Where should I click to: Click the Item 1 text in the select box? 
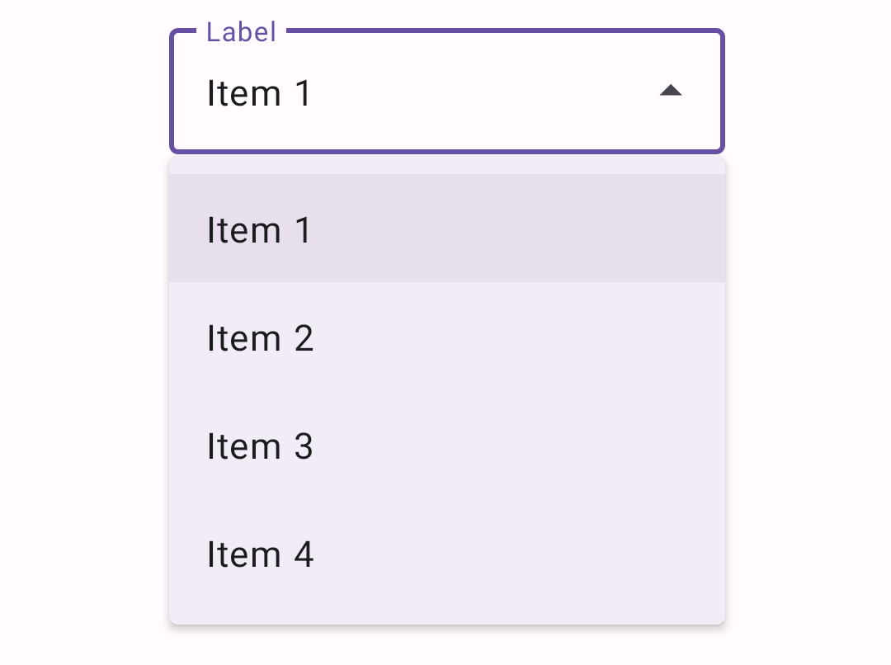point(258,92)
